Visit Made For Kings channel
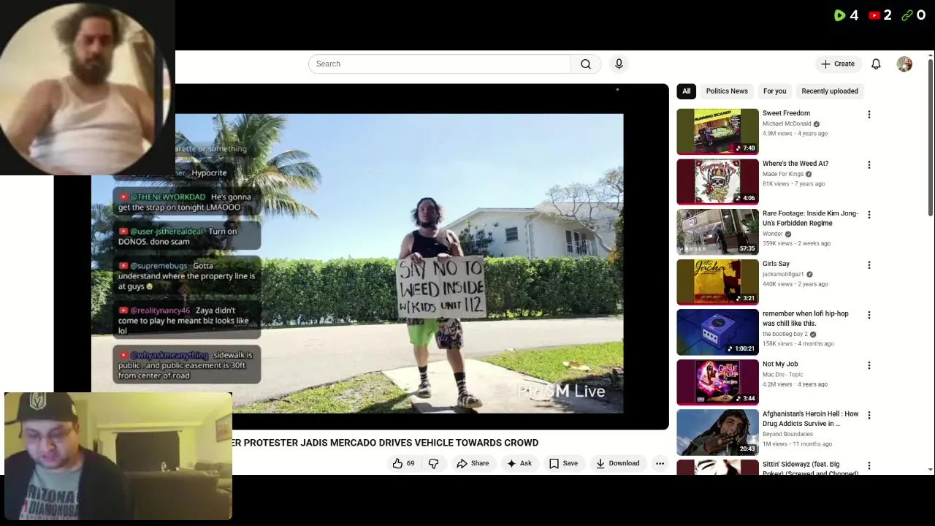Screen dimensions: 935x526 tap(783, 175)
